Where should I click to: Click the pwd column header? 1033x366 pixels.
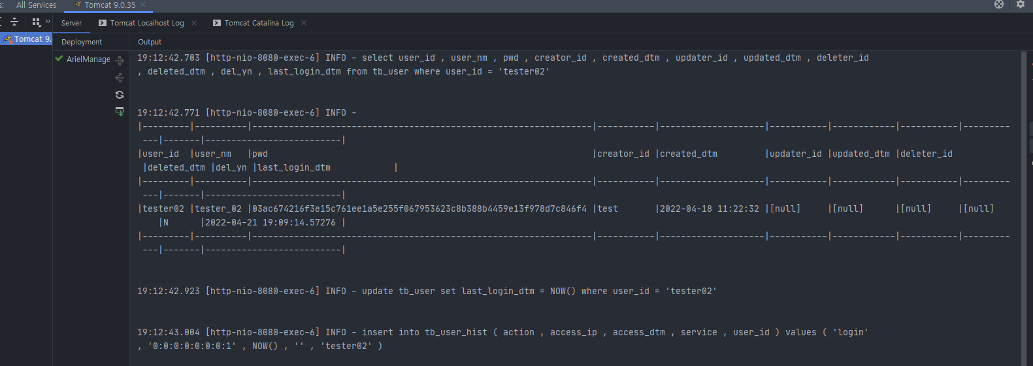click(260, 154)
